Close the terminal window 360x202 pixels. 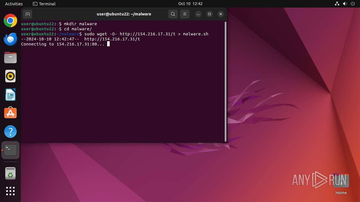(221, 14)
